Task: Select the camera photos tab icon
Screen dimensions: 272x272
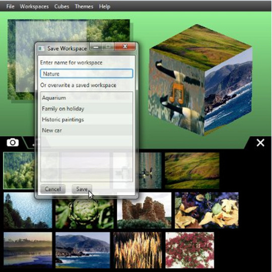Action: tap(13, 142)
